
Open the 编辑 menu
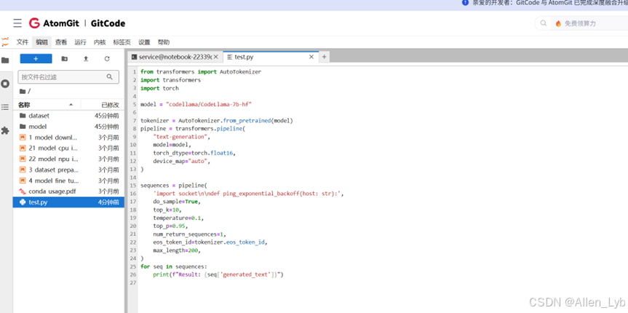tap(41, 42)
